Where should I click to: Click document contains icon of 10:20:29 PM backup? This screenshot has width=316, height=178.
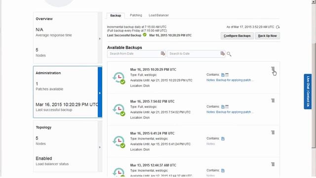pyautogui.click(x=223, y=75)
